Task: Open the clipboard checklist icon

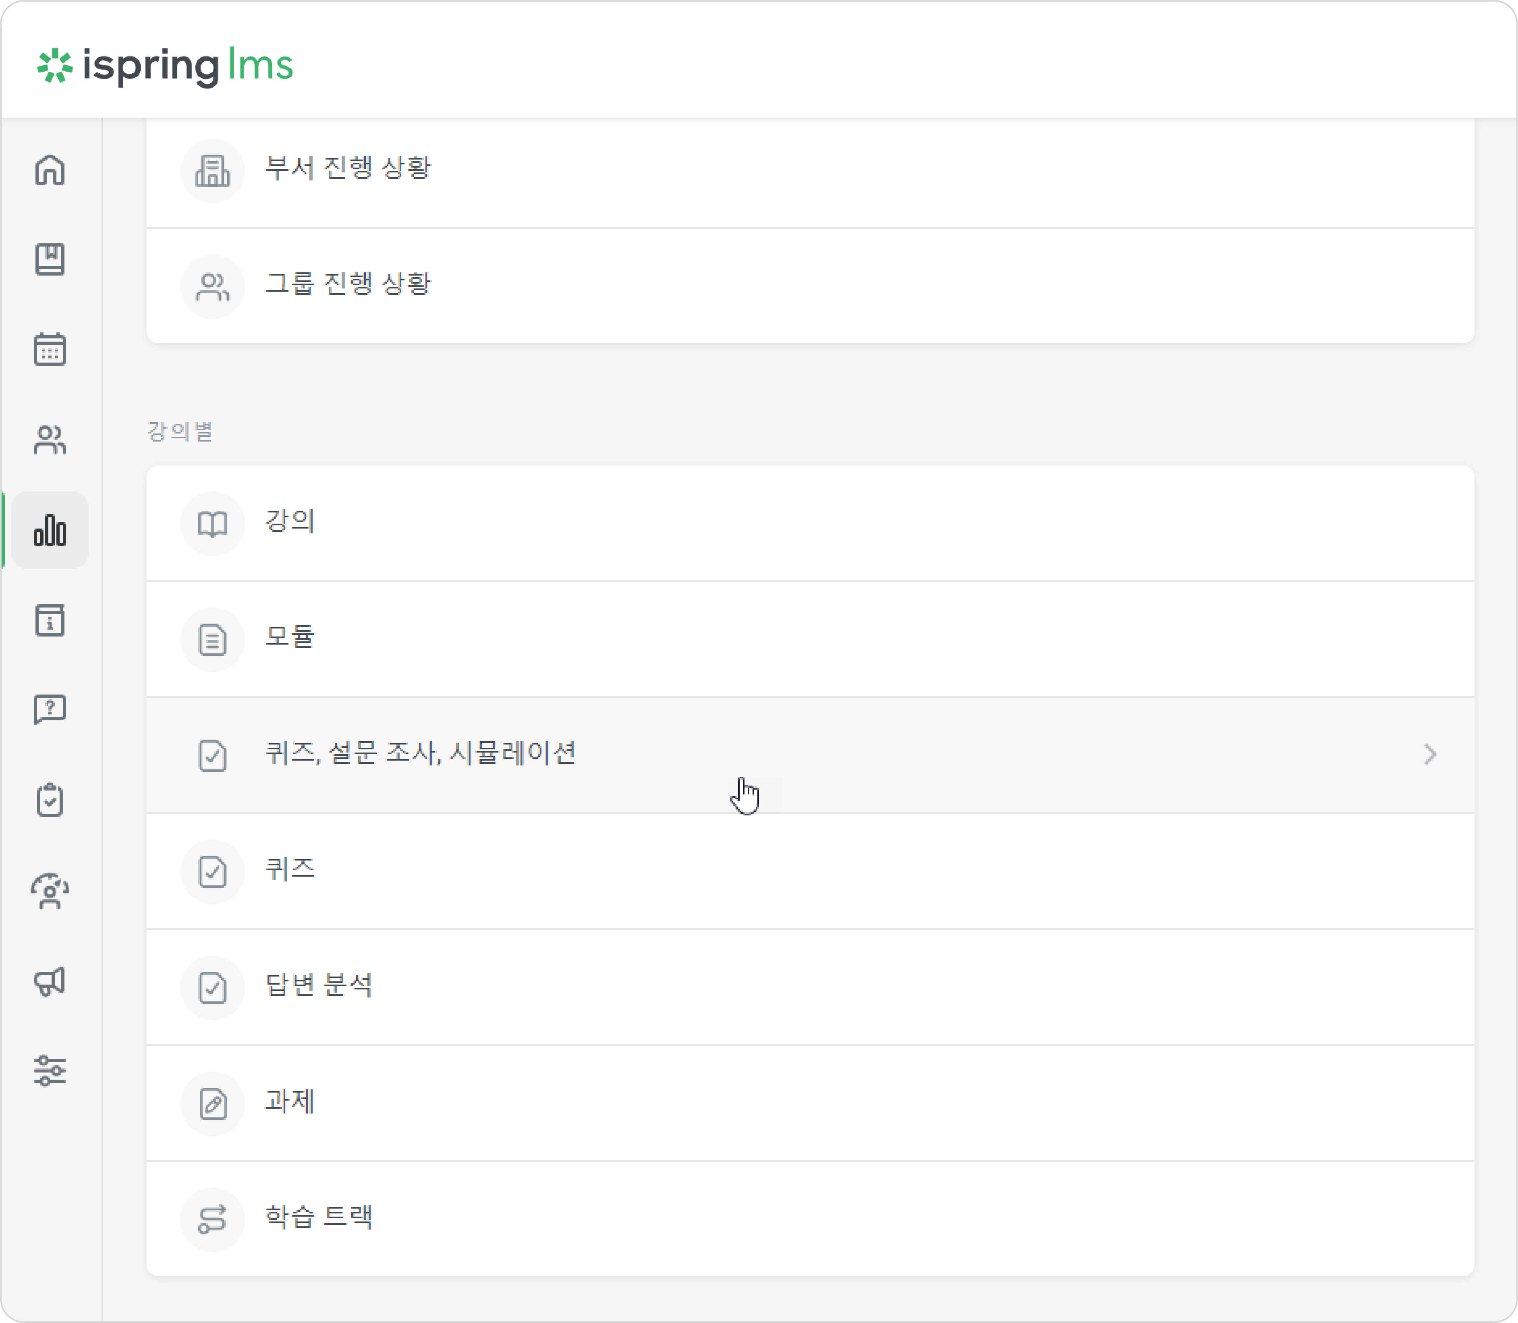Action: click(50, 800)
